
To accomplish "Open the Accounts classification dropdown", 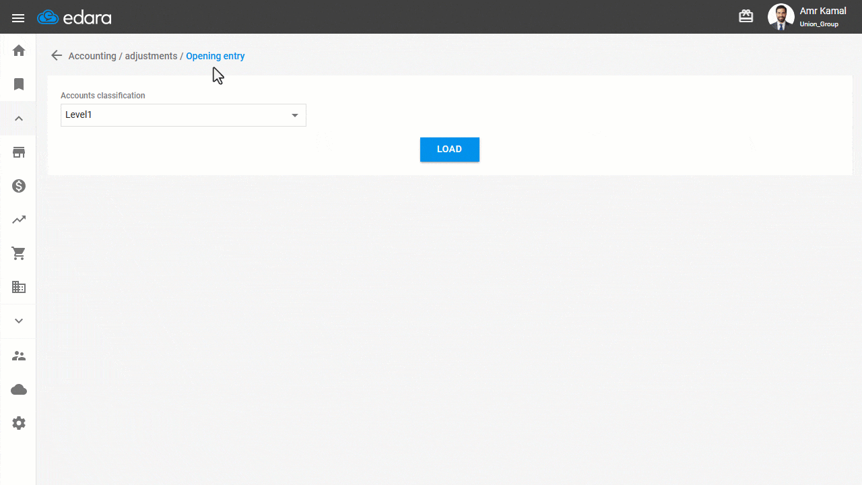I will click(183, 115).
